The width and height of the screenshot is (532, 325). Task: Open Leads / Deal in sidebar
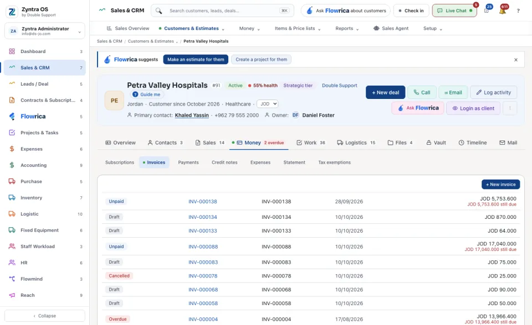[x=45, y=84]
